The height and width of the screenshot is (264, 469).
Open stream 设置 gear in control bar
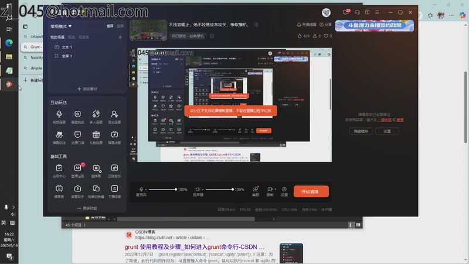284,191
